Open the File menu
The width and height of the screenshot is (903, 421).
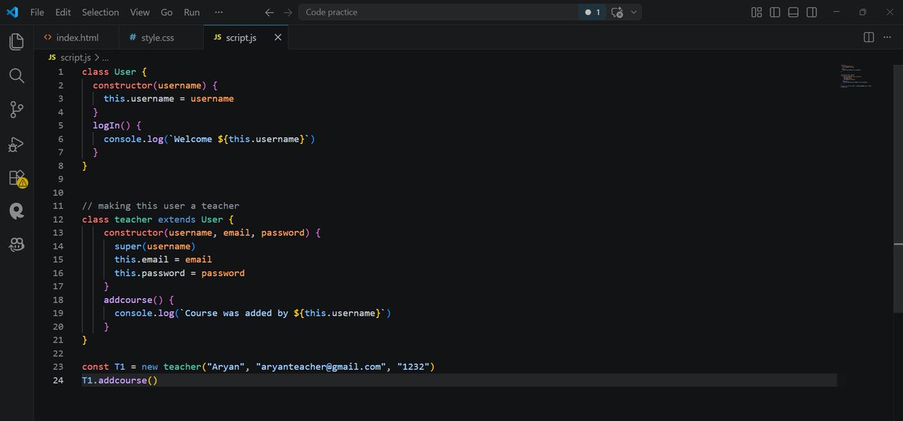[x=37, y=12]
